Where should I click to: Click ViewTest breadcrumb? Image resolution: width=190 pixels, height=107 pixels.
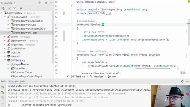tap(98, 77)
